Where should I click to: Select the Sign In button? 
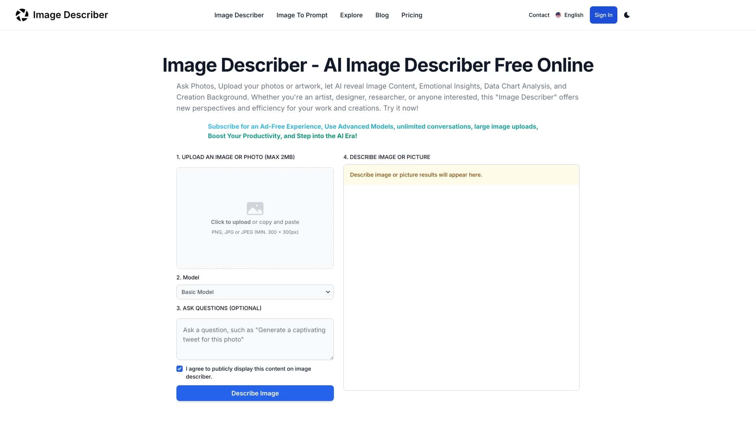pyautogui.click(x=603, y=15)
